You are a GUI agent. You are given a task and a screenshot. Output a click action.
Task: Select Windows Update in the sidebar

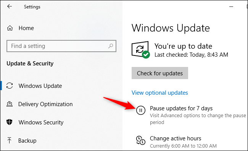[x=40, y=86]
